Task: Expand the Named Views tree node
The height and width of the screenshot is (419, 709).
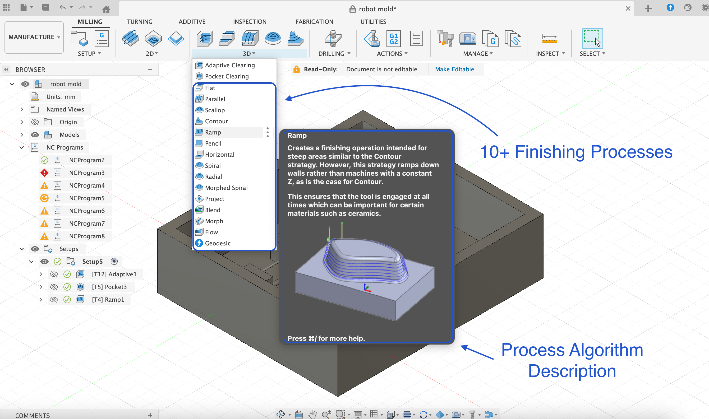Action: [x=22, y=109]
